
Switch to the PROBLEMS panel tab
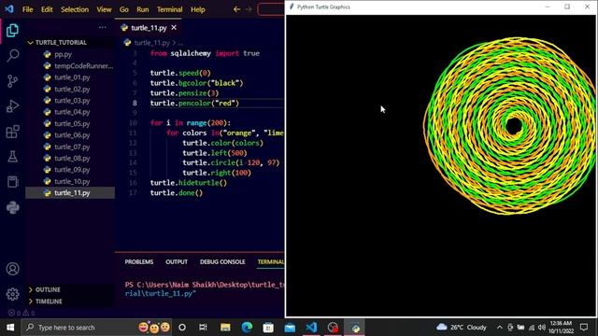click(139, 261)
